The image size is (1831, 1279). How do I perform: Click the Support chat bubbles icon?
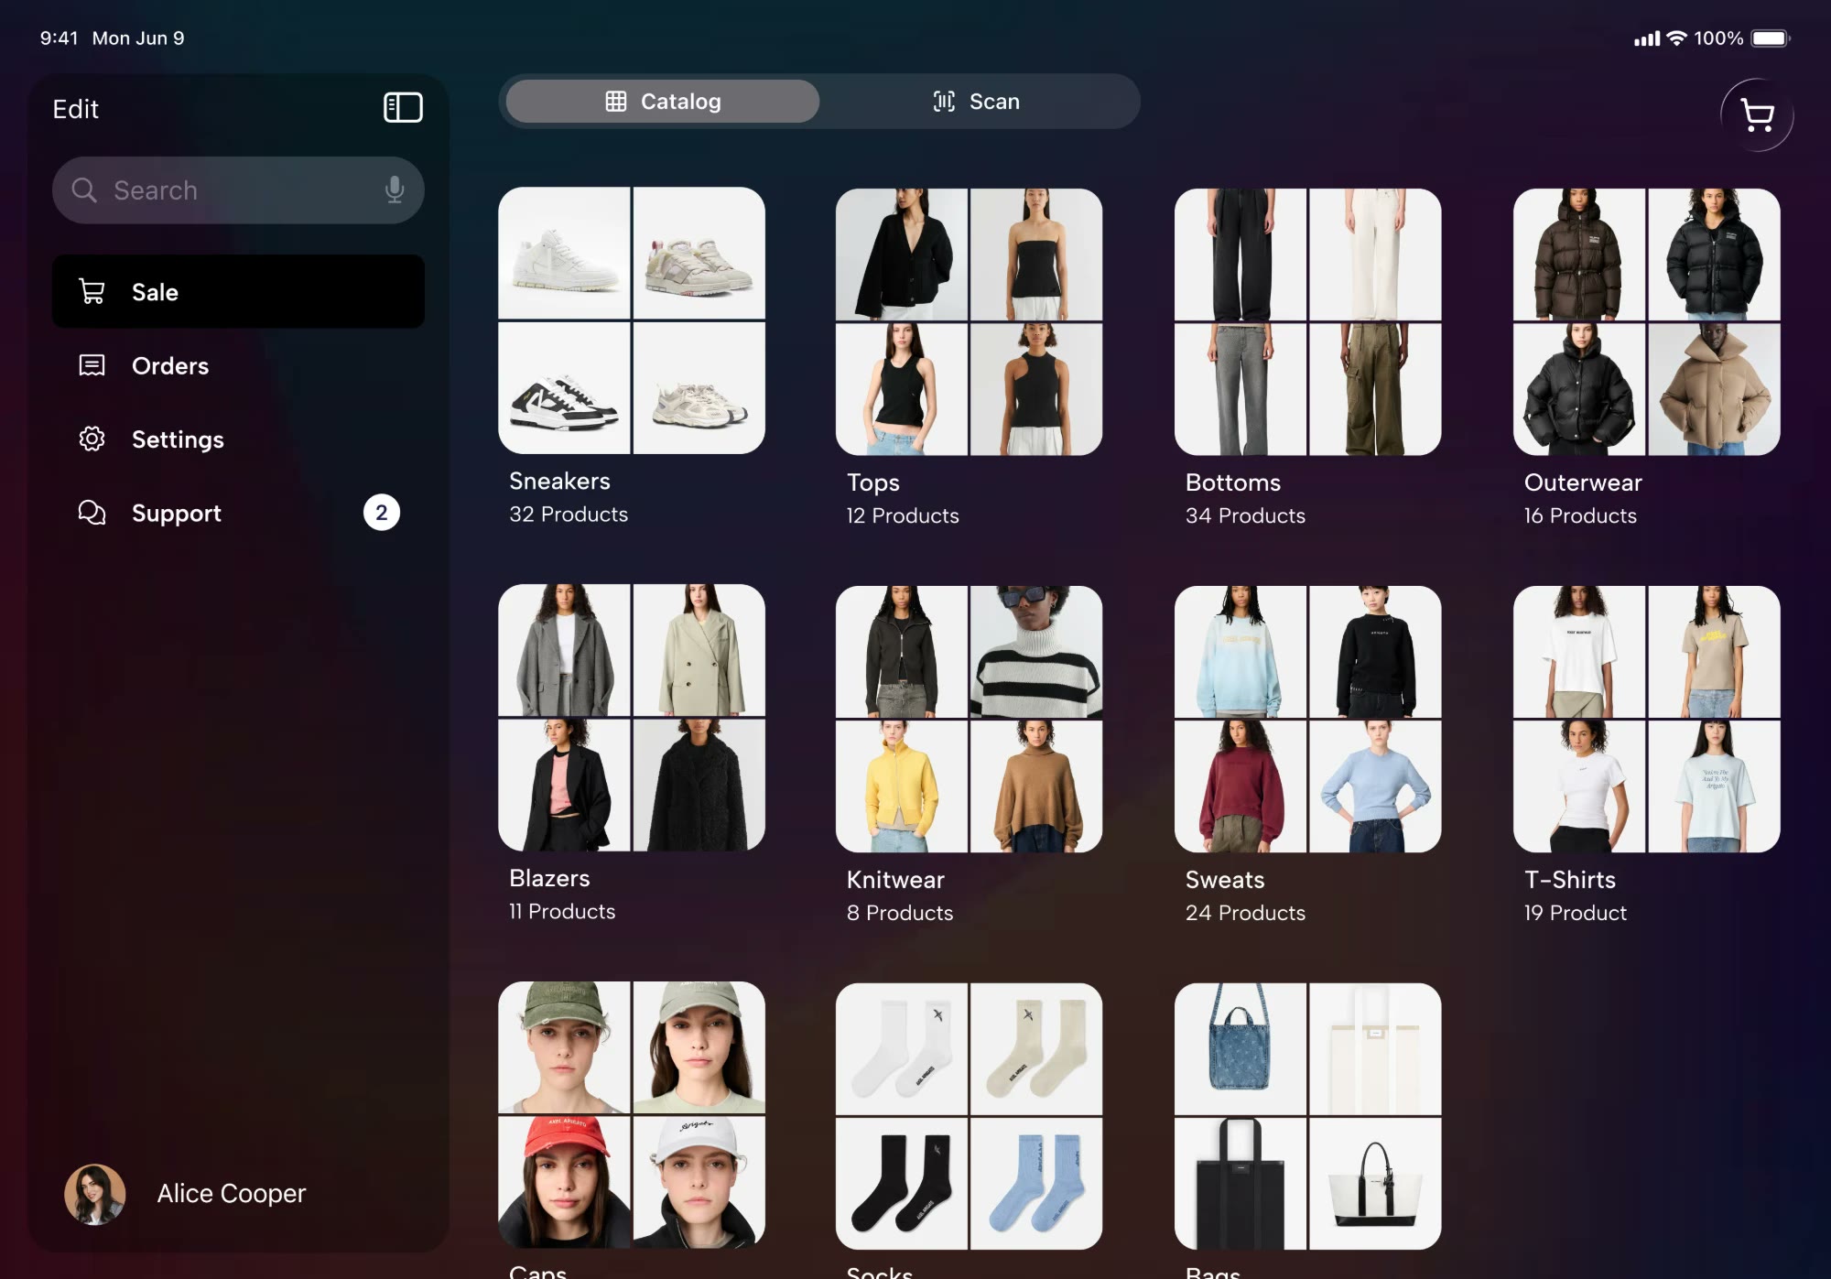tap(92, 513)
